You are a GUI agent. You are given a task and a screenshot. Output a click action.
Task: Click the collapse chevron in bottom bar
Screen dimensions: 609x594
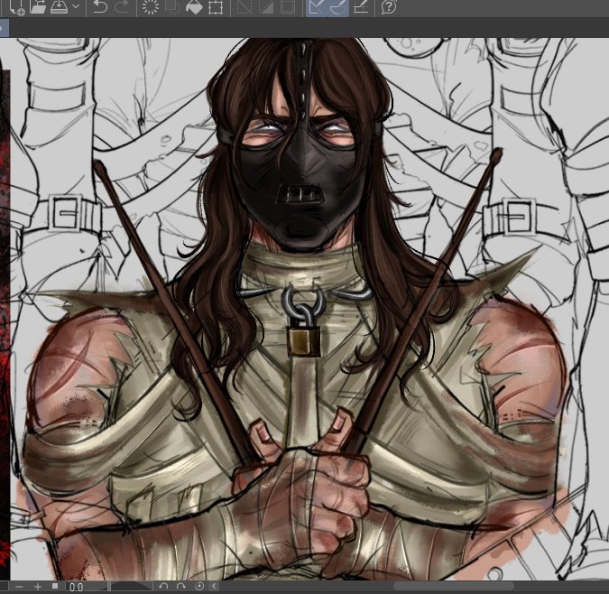coord(214,586)
